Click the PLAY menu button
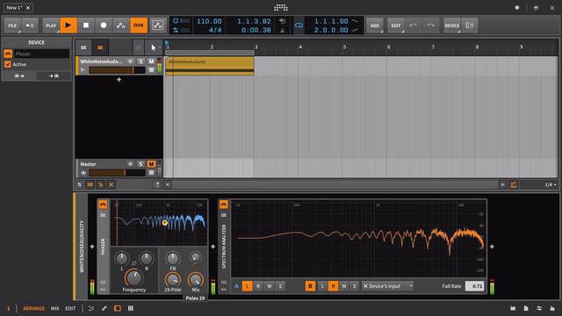This screenshot has width=562, height=316. (x=51, y=25)
